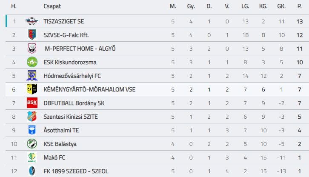Open the DBFUTBALL Bordány SK team name
This screenshot has width=309, height=177.
pos(74,103)
